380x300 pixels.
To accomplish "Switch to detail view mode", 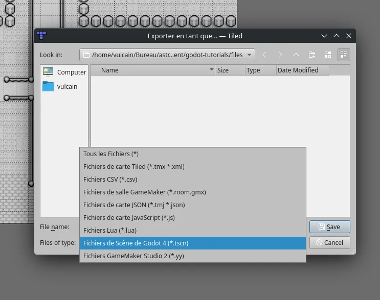I will coord(344,55).
